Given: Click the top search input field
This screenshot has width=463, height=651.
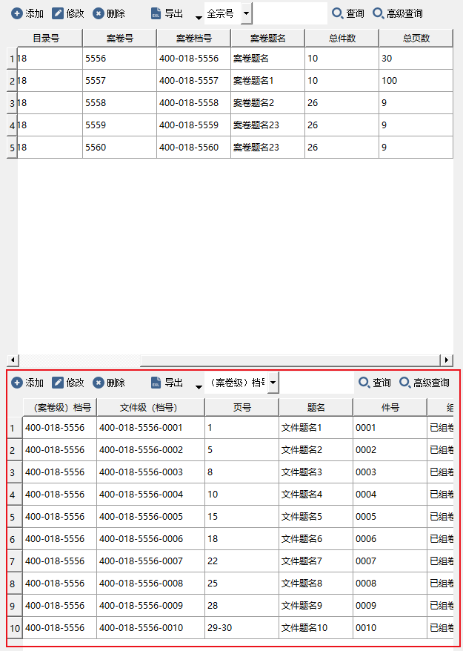Looking at the screenshot, I should 290,13.
